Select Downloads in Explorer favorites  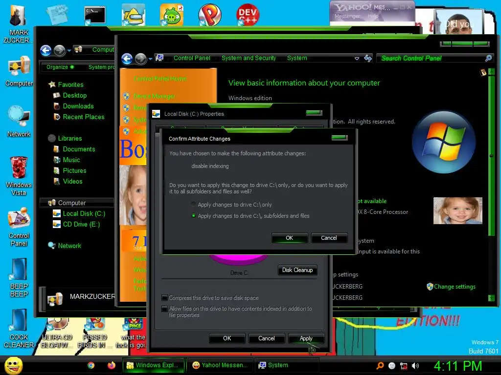click(78, 106)
